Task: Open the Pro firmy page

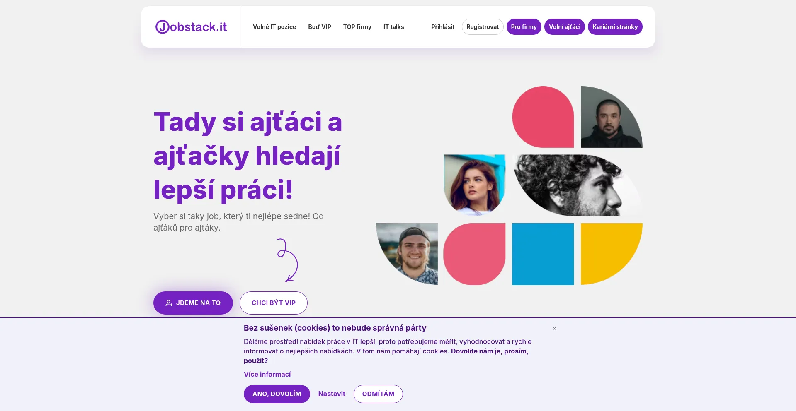Action: point(524,27)
